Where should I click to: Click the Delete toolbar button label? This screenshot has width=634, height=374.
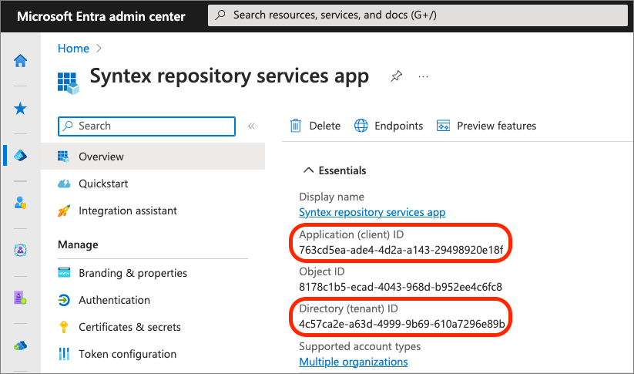tap(324, 126)
